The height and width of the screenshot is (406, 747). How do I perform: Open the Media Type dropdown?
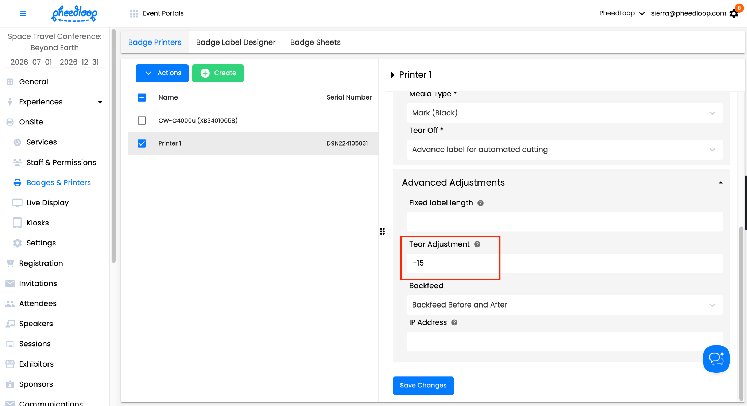(x=565, y=113)
